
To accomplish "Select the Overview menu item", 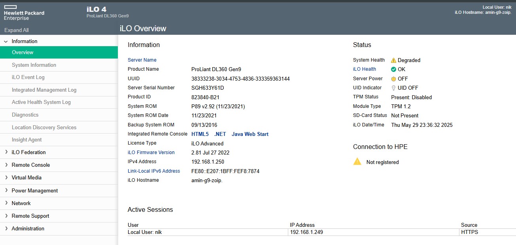I will [x=59, y=53].
